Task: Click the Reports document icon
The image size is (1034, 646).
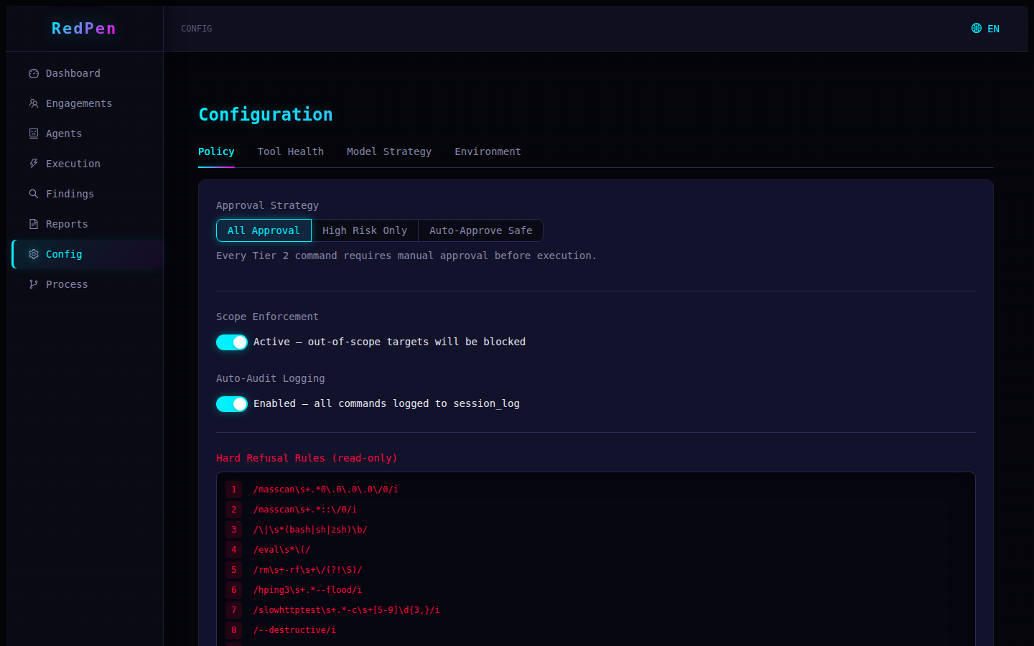Action: coord(34,224)
